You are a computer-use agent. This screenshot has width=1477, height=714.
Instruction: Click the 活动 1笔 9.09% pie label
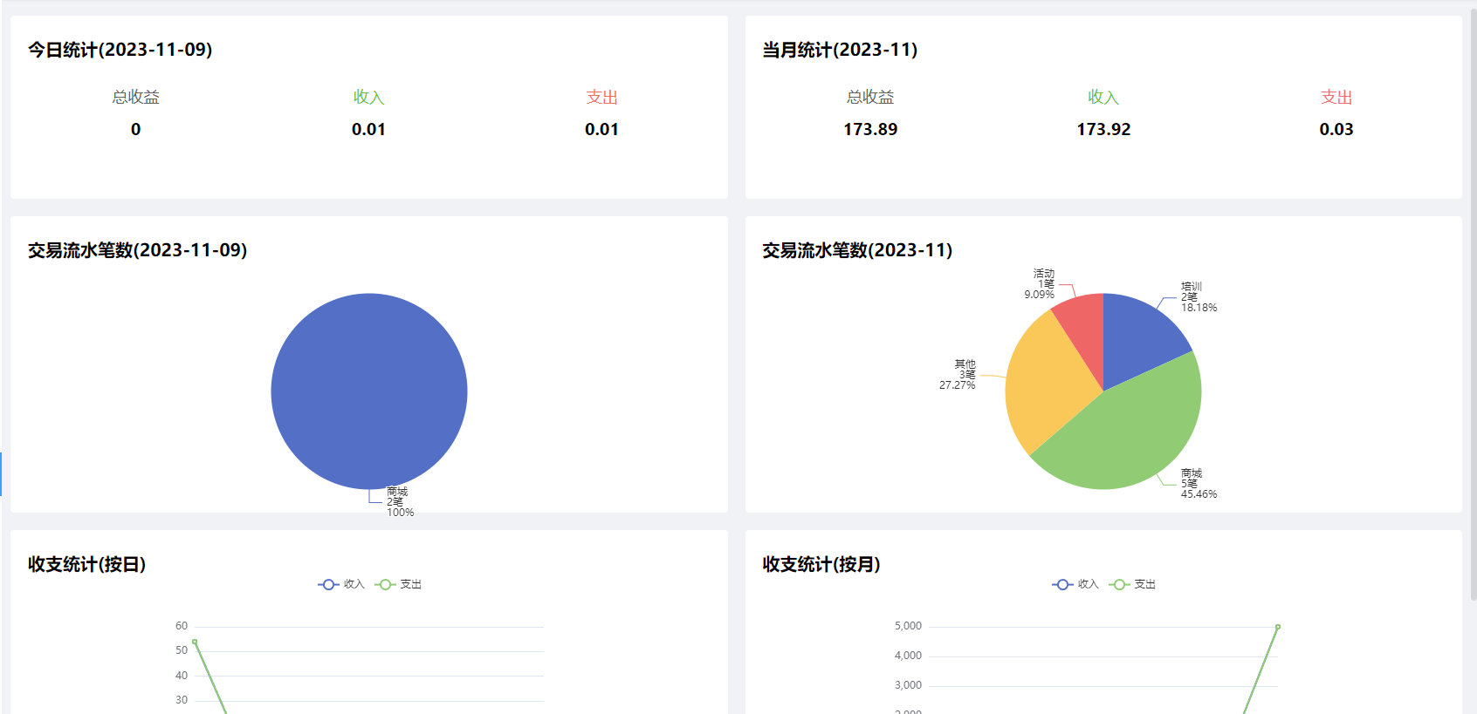(x=1041, y=284)
